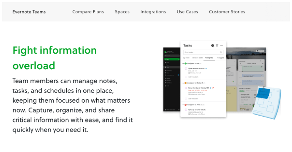Mark Send shortlist to Yuki task complete

click(x=186, y=88)
